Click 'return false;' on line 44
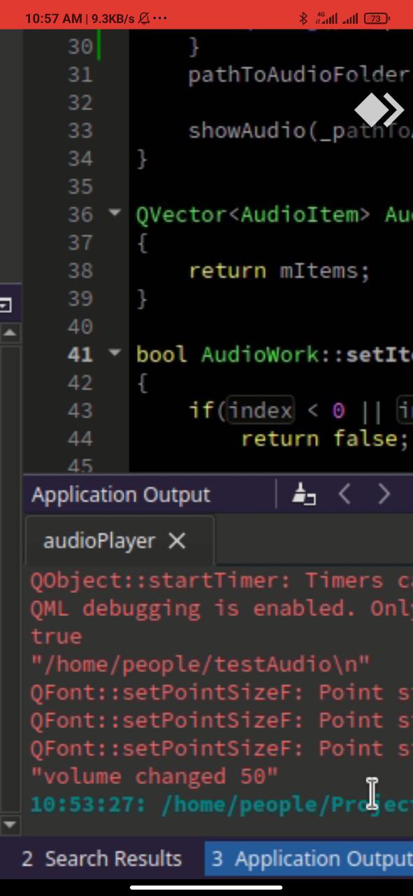The width and height of the screenshot is (413, 896). tap(325, 439)
